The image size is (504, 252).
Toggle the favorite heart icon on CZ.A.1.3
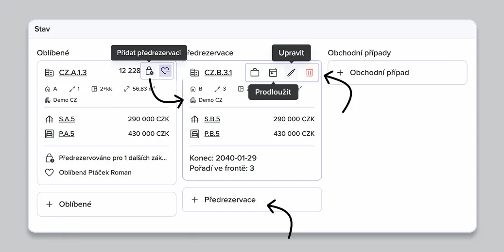(x=165, y=71)
